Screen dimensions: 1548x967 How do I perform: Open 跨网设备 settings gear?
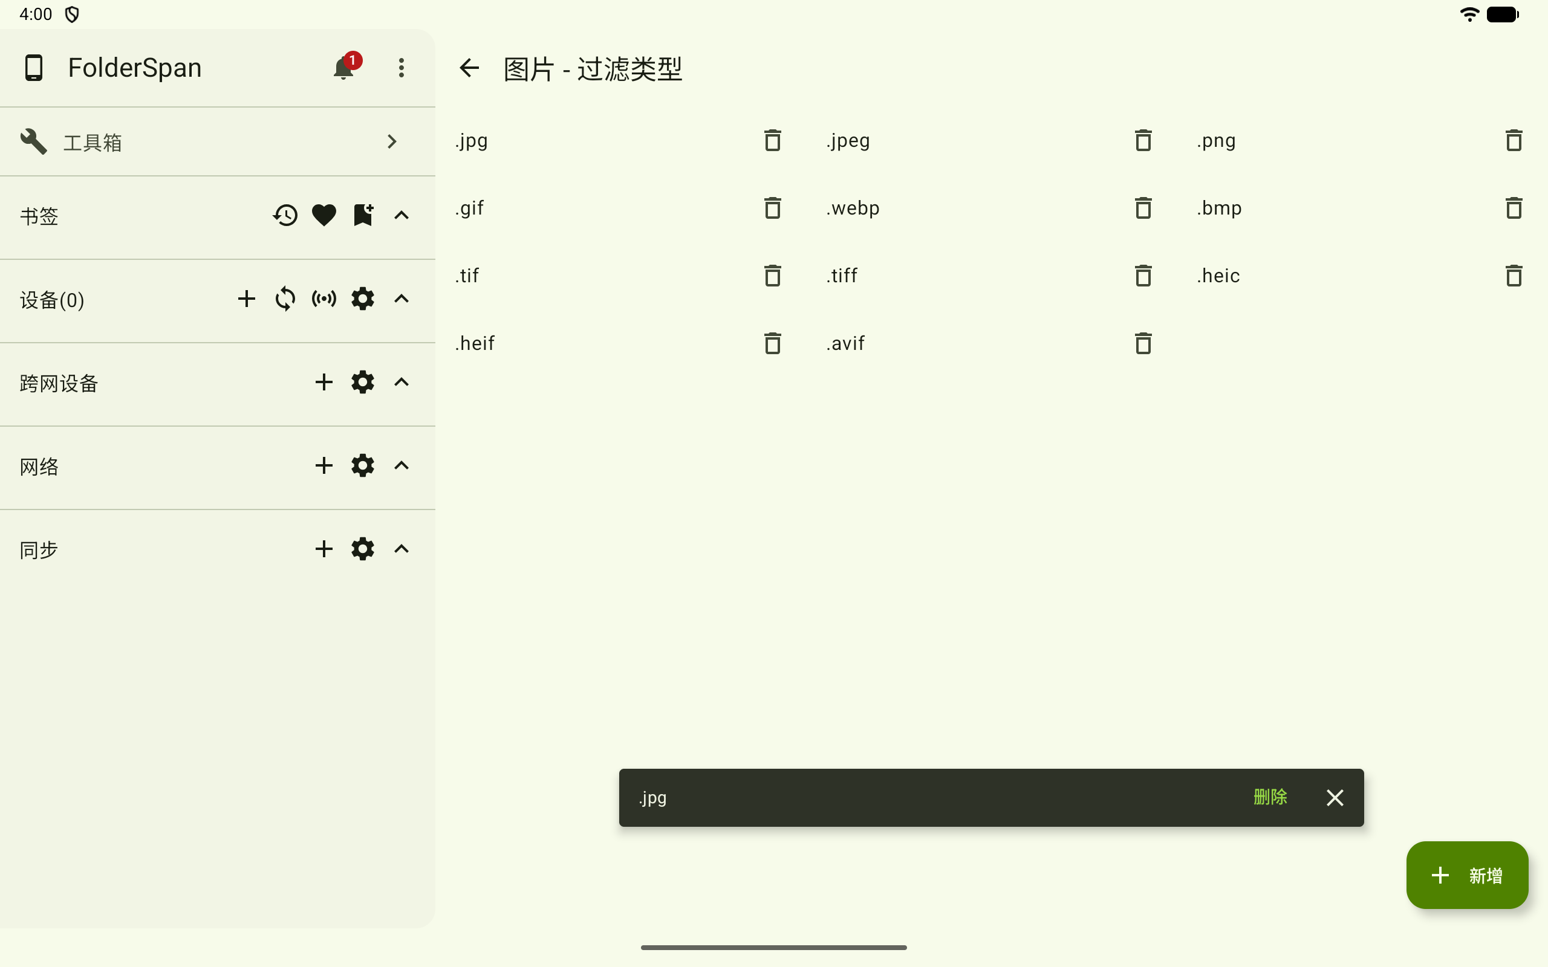[x=363, y=383]
